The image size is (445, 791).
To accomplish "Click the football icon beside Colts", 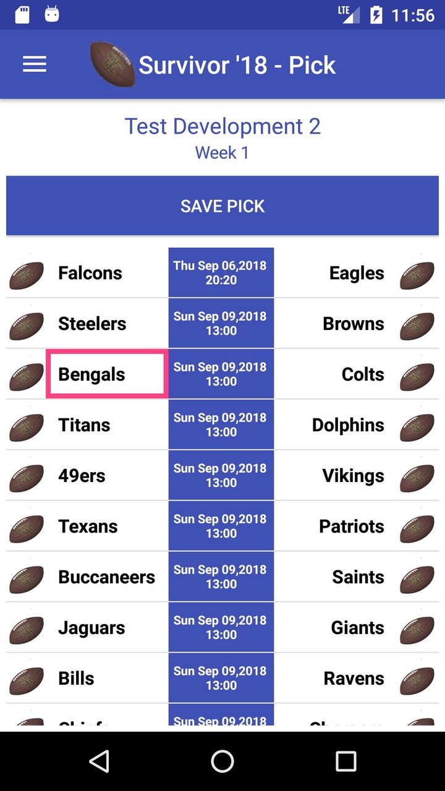I will point(418,378).
